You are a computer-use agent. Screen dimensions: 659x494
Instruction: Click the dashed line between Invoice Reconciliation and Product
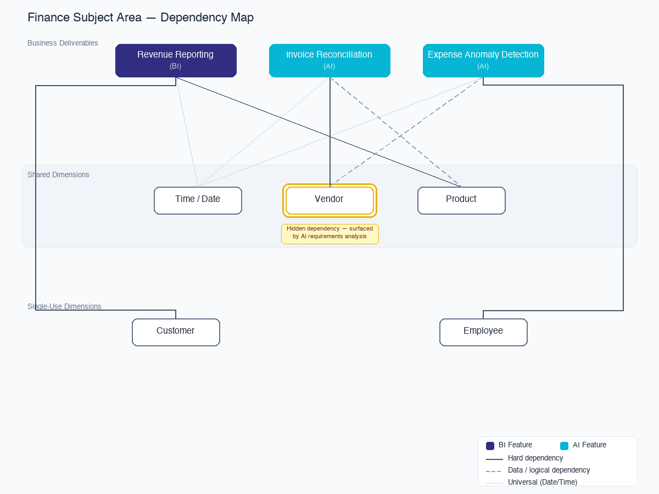(395, 132)
